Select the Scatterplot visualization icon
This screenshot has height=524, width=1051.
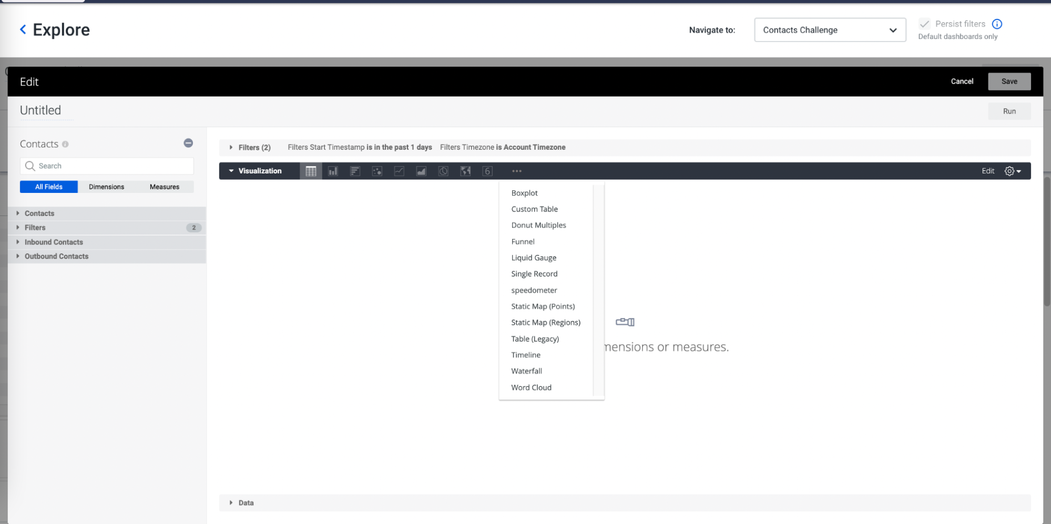(x=377, y=171)
